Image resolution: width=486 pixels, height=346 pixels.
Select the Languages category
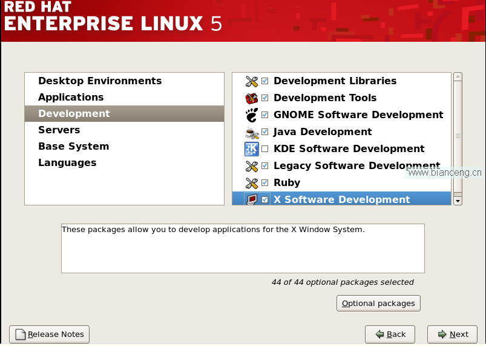[124, 163]
